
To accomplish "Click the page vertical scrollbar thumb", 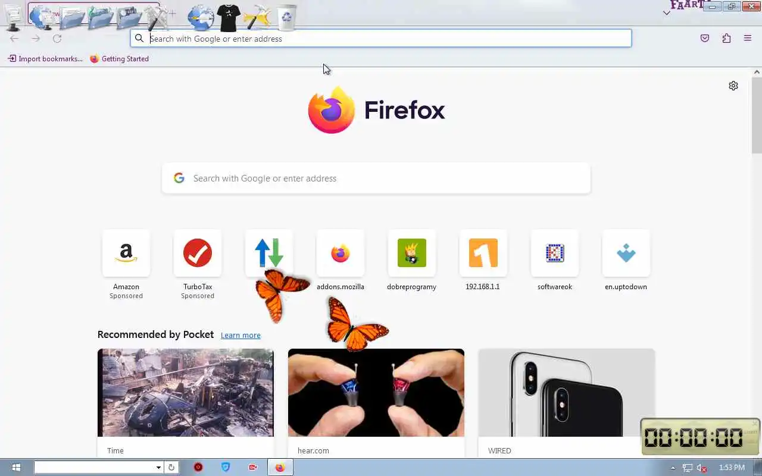I will click(x=757, y=115).
